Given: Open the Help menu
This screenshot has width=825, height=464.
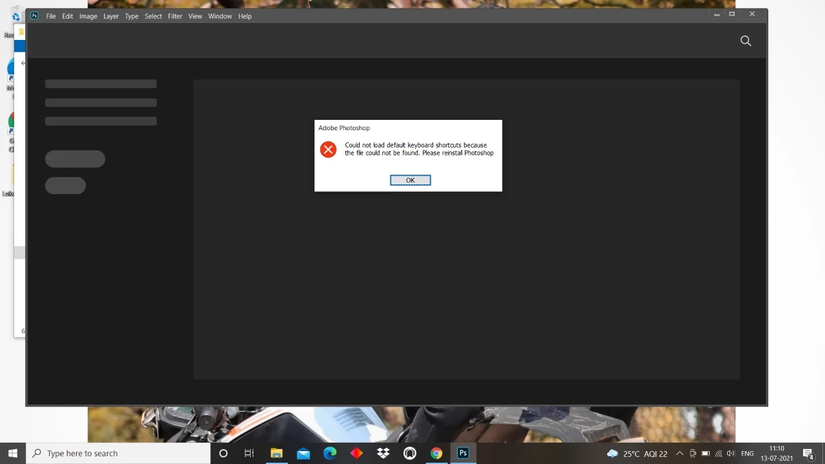Looking at the screenshot, I should click(x=245, y=16).
